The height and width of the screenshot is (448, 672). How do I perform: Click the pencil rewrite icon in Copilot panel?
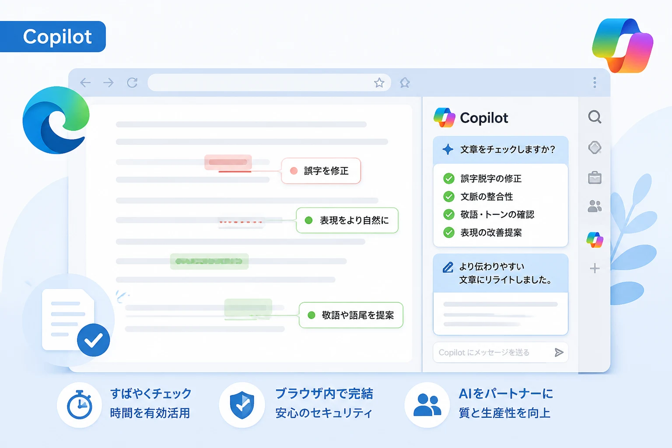pyautogui.click(x=448, y=267)
